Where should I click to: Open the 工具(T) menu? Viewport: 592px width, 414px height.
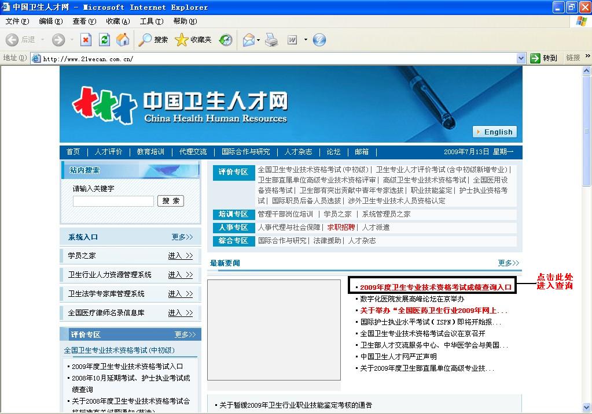tap(151, 21)
